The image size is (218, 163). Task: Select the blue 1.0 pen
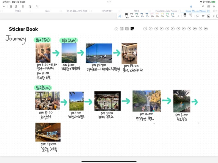tap(147, 15)
